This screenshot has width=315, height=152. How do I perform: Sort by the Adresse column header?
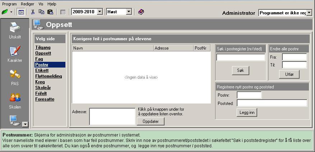[x=173, y=48]
